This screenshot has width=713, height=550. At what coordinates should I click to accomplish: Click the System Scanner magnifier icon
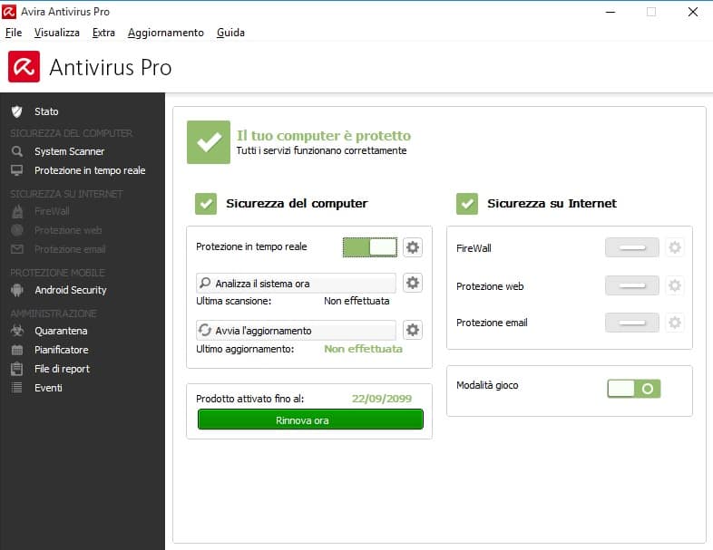coord(17,151)
